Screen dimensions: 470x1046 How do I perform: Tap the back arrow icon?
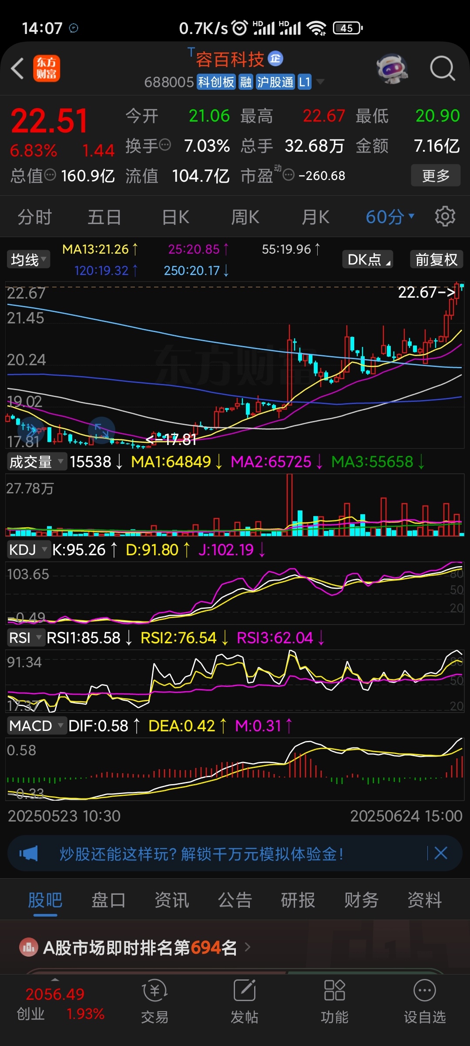[x=17, y=69]
